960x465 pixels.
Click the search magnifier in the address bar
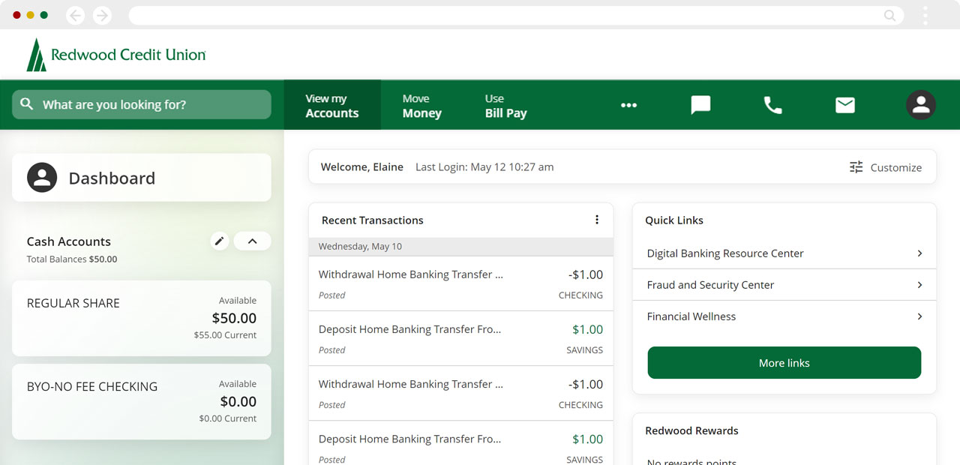click(x=889, y=16)
